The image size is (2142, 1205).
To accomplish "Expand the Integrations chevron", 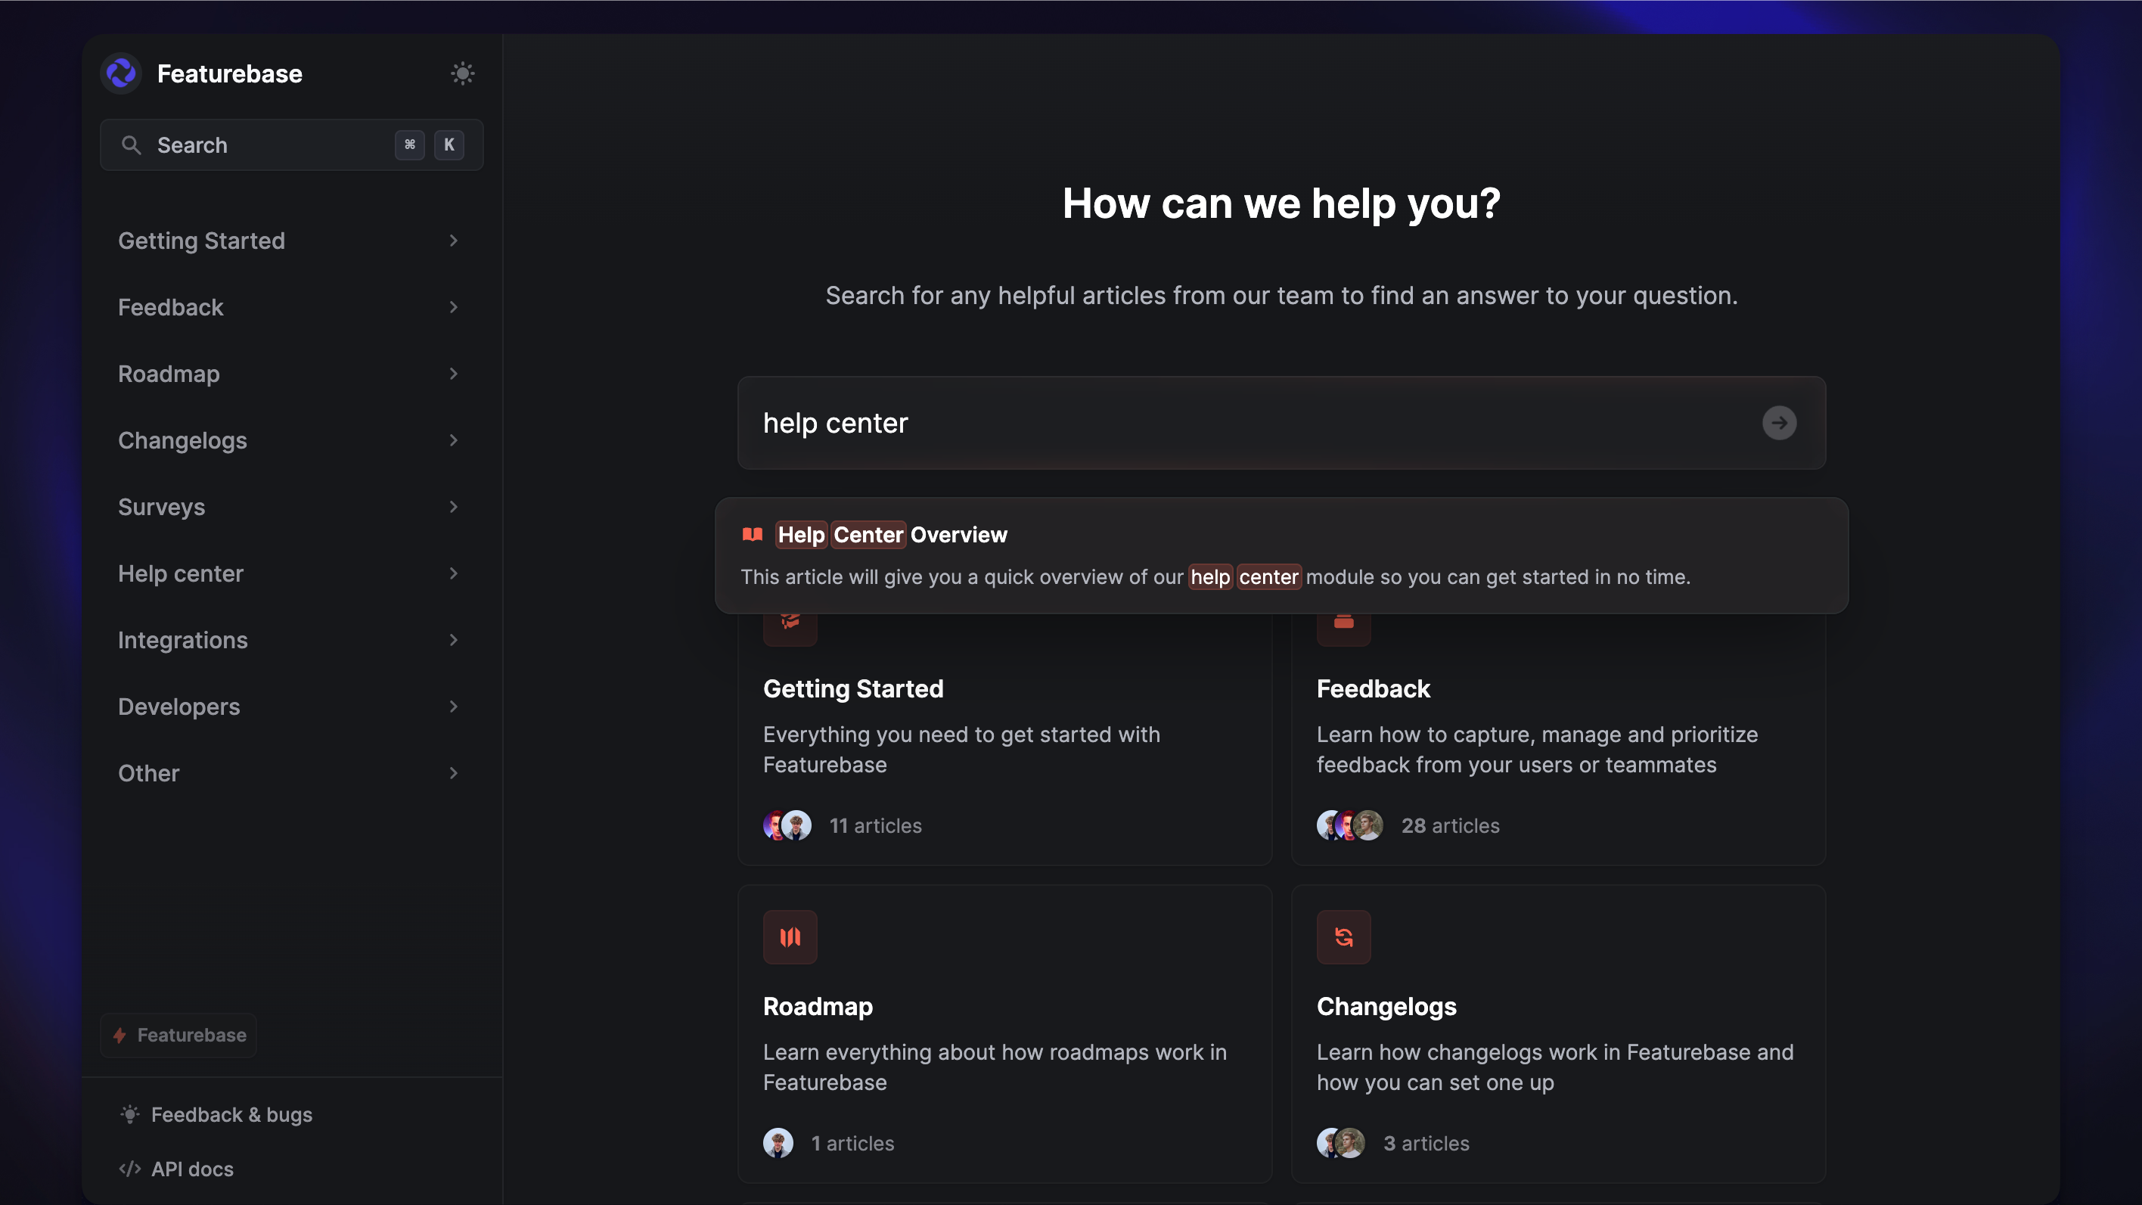I will coord(453,639).
